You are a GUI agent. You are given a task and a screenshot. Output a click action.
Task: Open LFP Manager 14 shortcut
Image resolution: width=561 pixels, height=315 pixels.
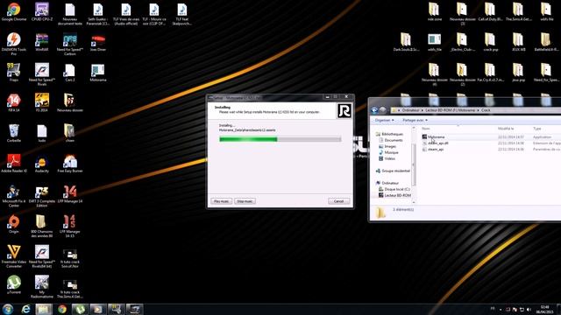tap(70, 194)
